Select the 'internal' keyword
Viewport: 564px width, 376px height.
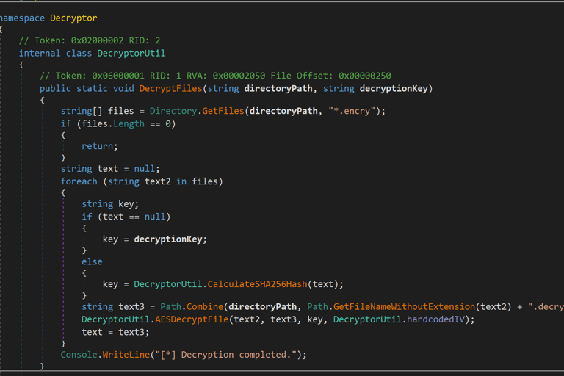(x=40, y=54)
